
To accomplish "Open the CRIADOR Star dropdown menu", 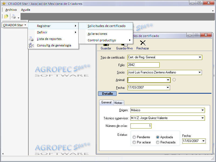I will pos(15,25).
